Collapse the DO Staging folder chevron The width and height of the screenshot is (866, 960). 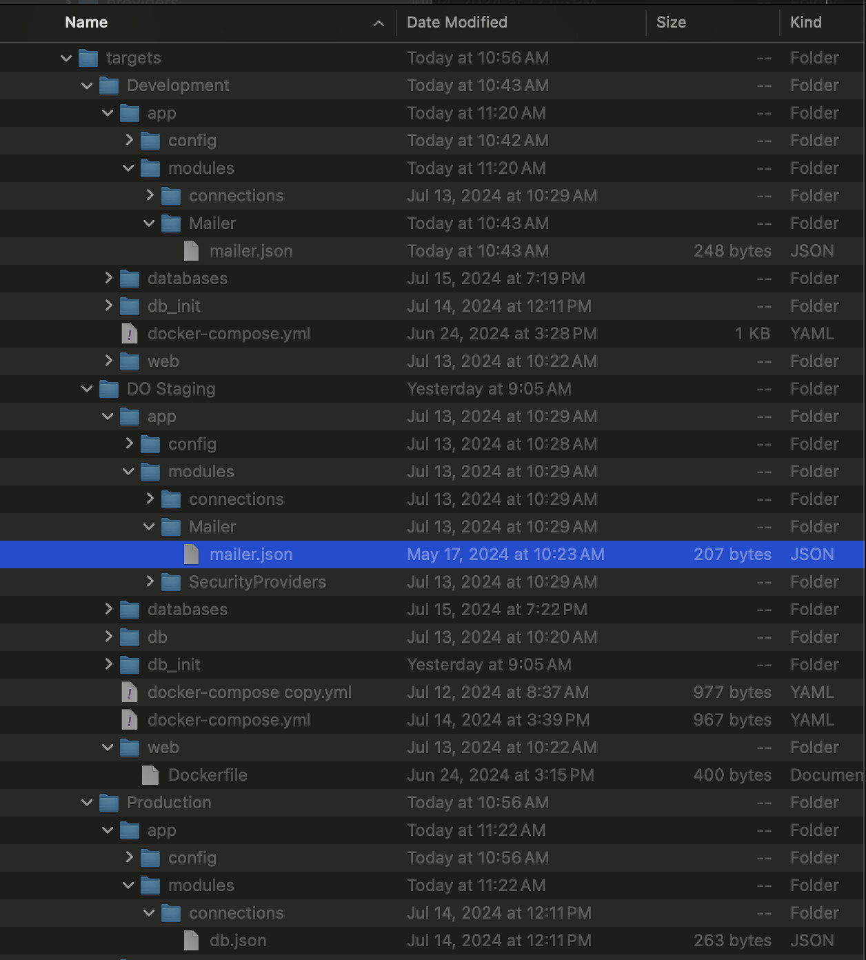tap(87, 389)
